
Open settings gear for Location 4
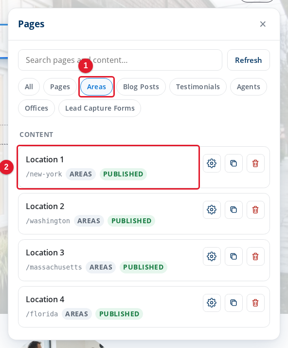(212, 303)
